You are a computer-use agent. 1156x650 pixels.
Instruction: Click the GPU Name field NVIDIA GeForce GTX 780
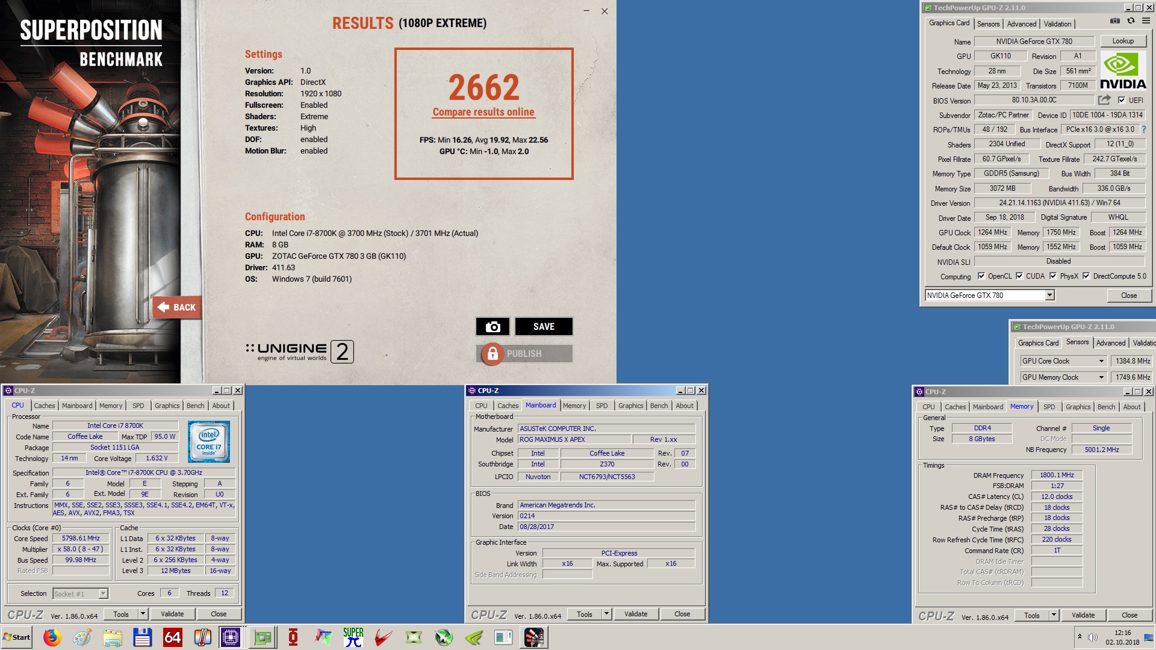pyautogui.click(x=1034, y=42)
